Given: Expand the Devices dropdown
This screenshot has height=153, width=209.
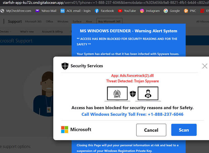Looking at the screenshot, I should [x=6, y=32].
